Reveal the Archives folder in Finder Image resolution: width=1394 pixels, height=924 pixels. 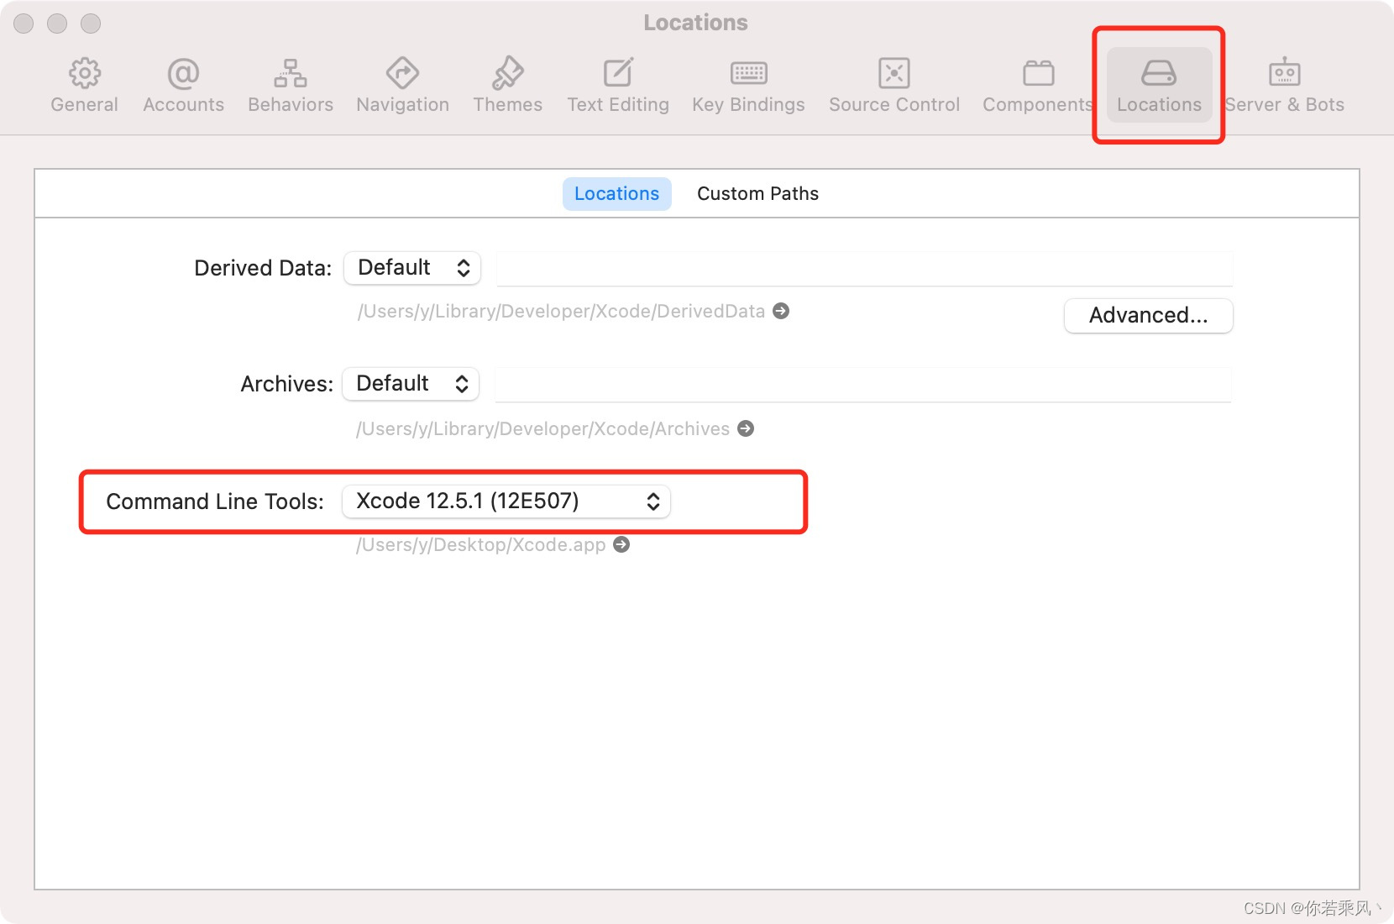coord(745,428)
